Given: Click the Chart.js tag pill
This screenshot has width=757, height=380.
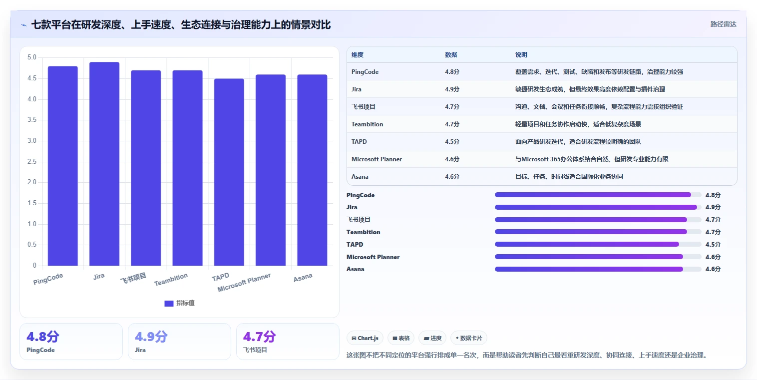Looking at the screenshot, I should (x=365, y=338).
